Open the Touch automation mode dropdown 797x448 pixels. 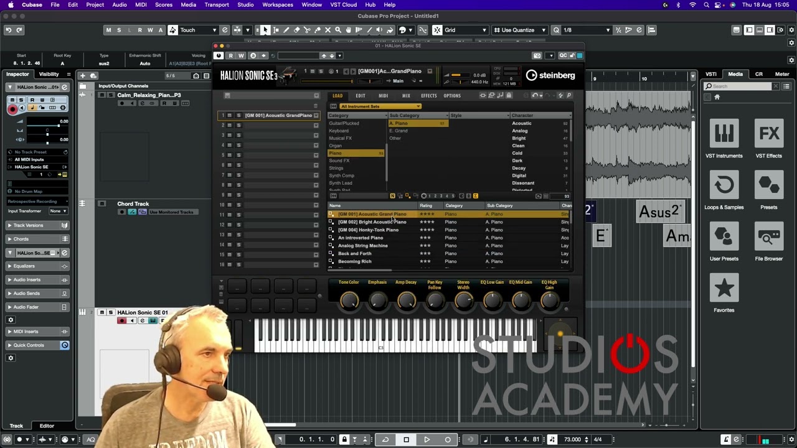click(199, 30)
